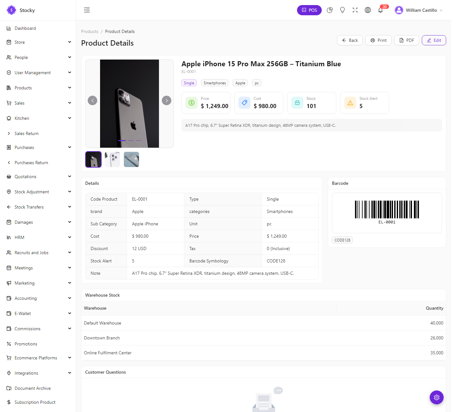Expand the Accounting sidebar section
The width and height of the screenshot is (456, 412).
pyautogui.click(x=38, y=298)
